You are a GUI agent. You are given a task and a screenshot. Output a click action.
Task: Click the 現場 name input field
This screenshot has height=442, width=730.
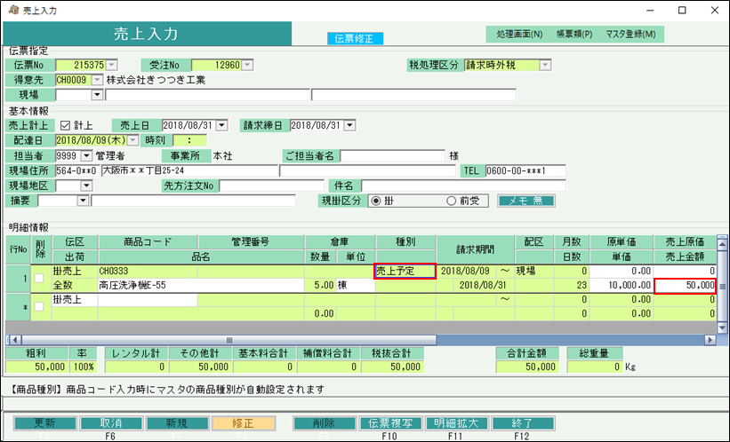tap(208, 95)
